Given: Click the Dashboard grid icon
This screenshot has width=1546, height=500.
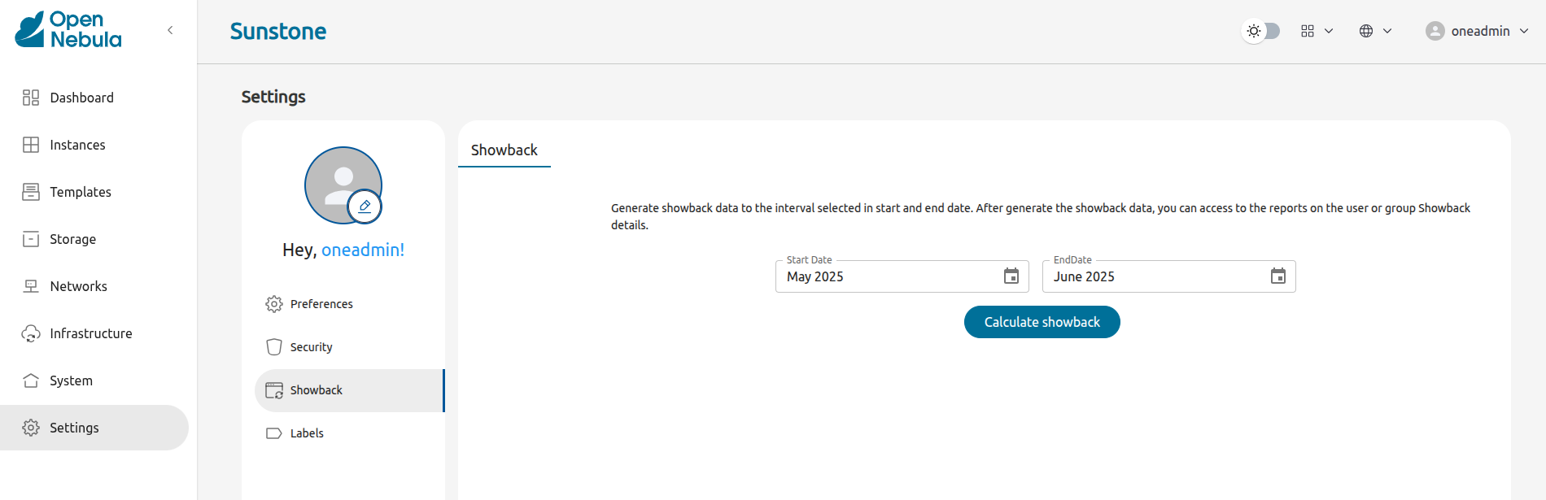Looking at the screenshot, I should click(31, 98).
